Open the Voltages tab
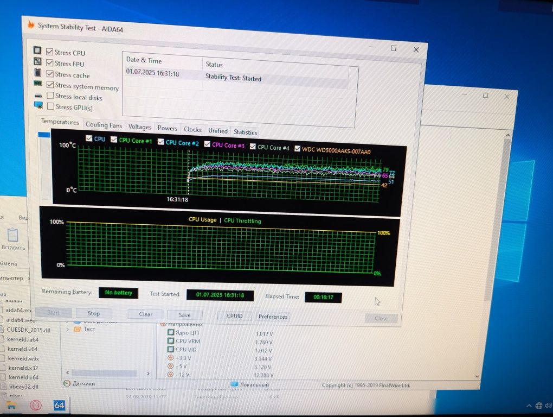The width and height of the screenshot is (553, 417). [x=140, y=127]
